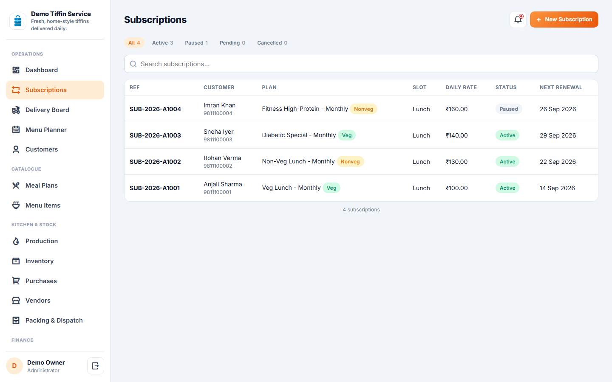Click Diabetic Special - Monthly plan
This screenshot has height=382, width=612.
click(299, 135)
